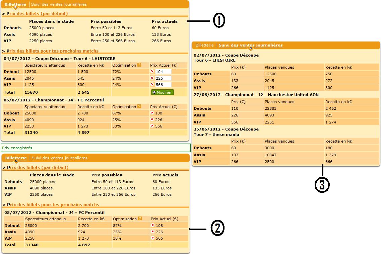Select the Billetterie tab in the panel containing the Modifier button
The image size is (381, 254).
point(15,4)
